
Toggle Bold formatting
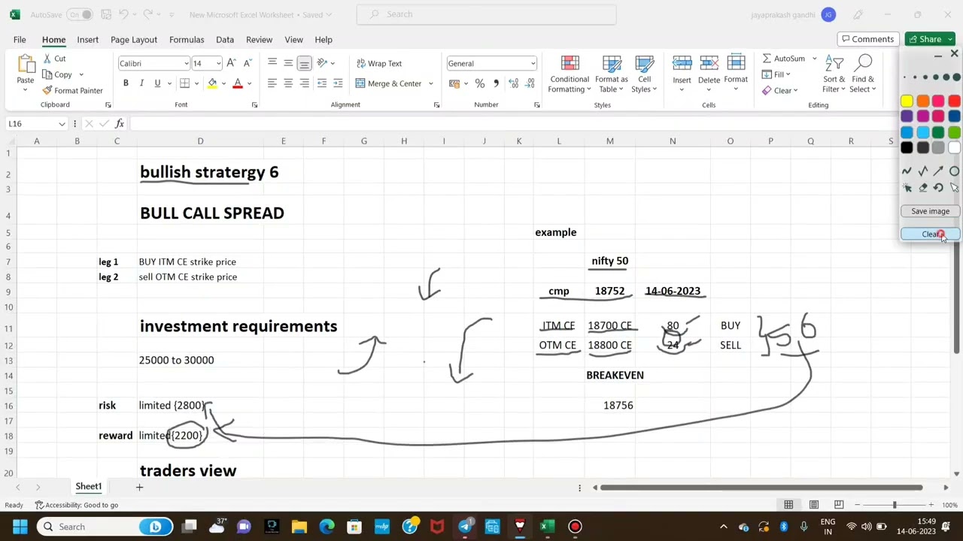click(126, 83)
